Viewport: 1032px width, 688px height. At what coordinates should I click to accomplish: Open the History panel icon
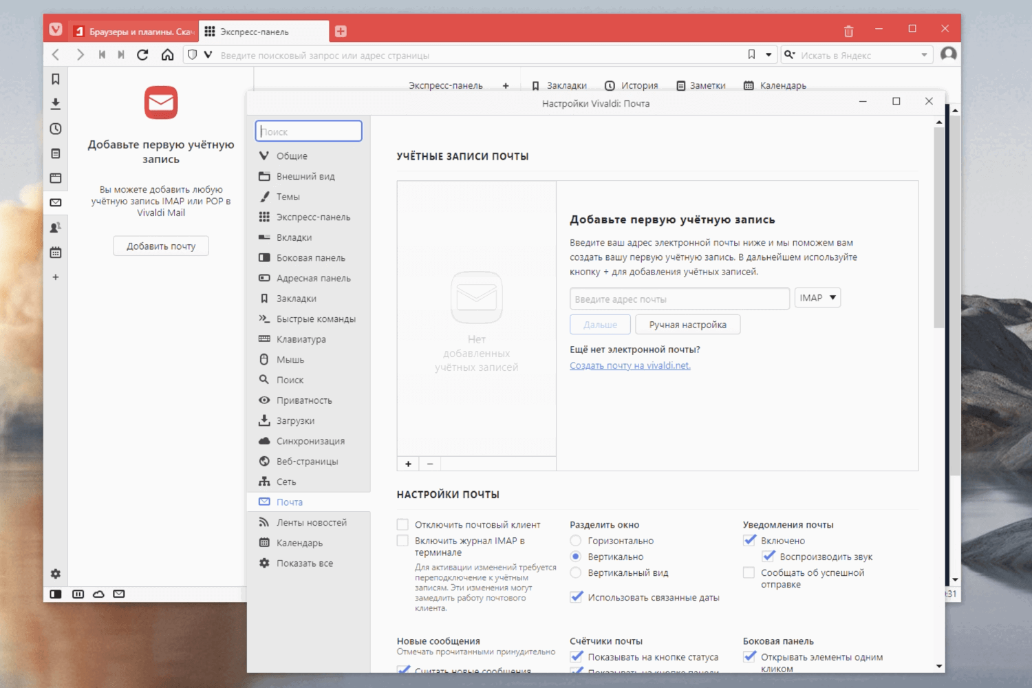pyautogui.click(x=55, y=128)
